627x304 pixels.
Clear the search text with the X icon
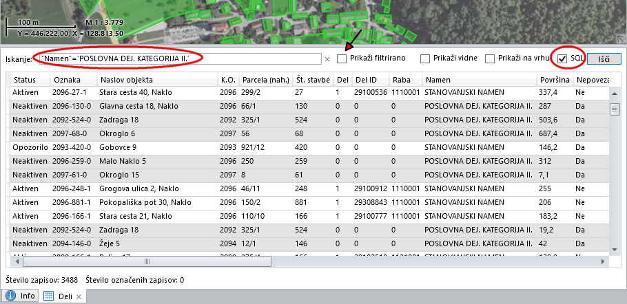point(327,59)
